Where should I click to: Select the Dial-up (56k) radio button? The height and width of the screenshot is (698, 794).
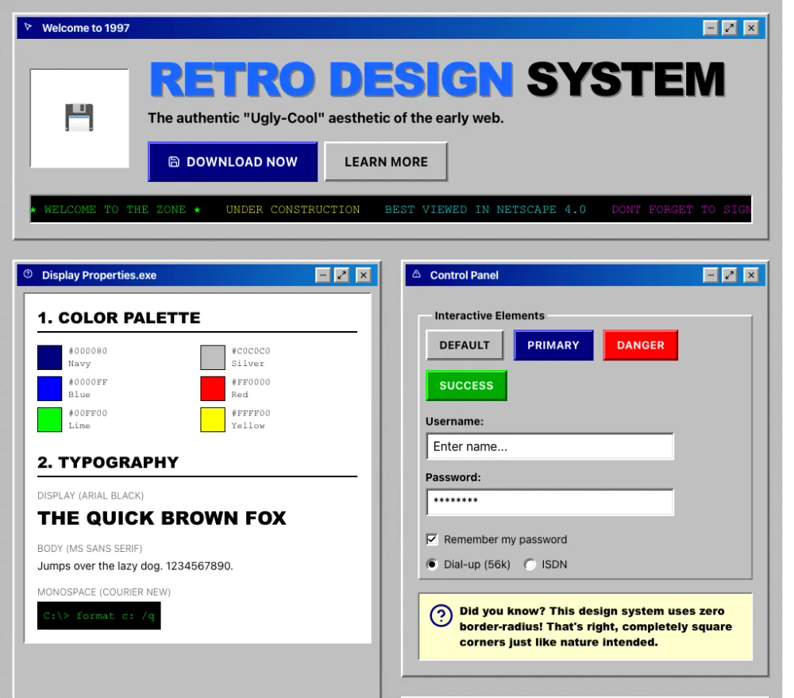coord(432,565)
